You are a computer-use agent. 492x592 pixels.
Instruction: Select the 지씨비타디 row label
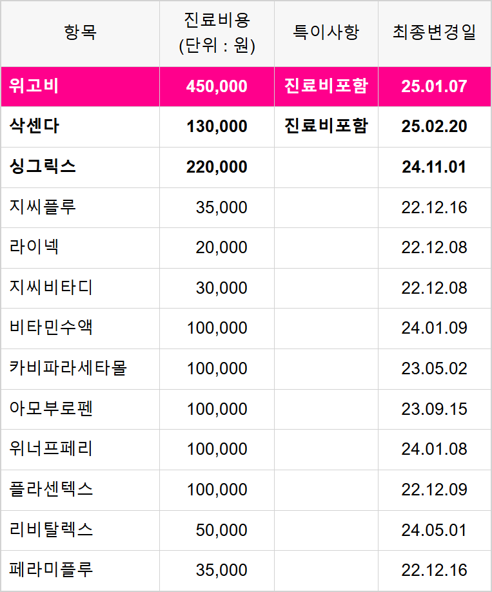[x=51, y=287]
